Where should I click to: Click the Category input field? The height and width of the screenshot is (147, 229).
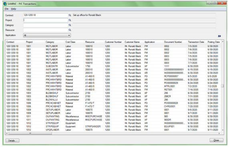46,25
